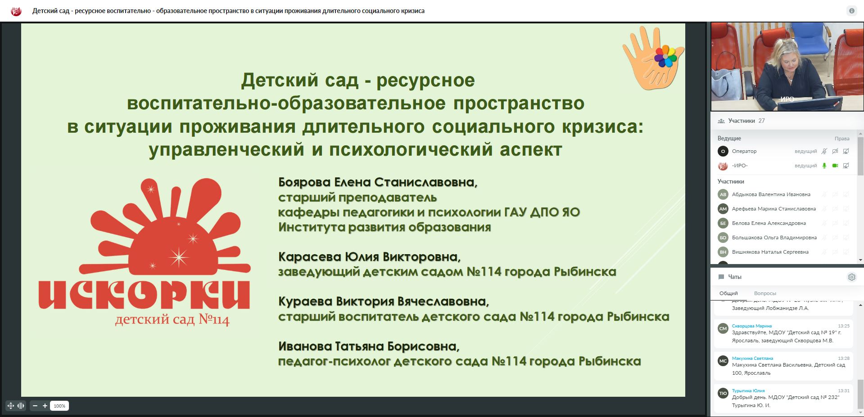Click the Искорки kindergarten logo on slide
Viewport: 864px width, 417px height.
144,252
